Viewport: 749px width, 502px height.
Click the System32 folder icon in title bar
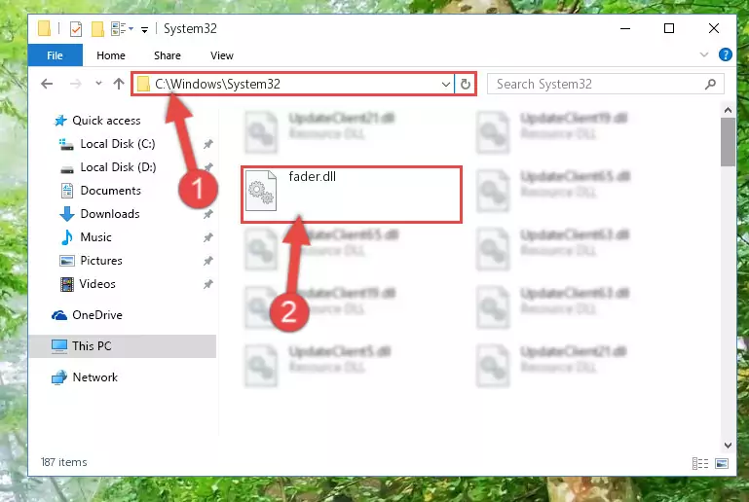(44, 28)
